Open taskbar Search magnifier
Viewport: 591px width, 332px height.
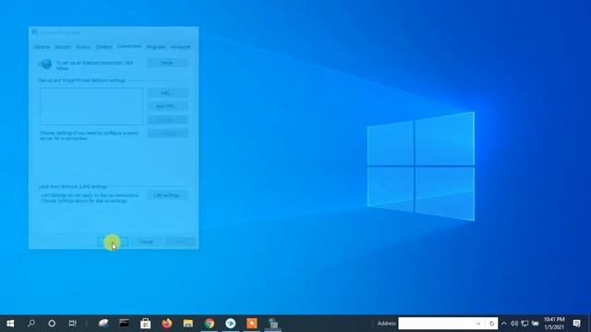pos(31,324)
